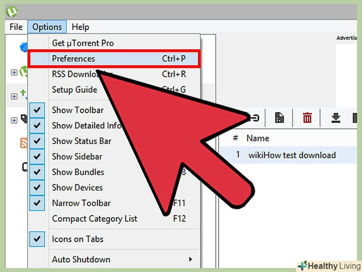Toggle Show Sidebar option
The height and width of the screenshot is (272, 362).
pyautogui.click(x=37, y=156)
